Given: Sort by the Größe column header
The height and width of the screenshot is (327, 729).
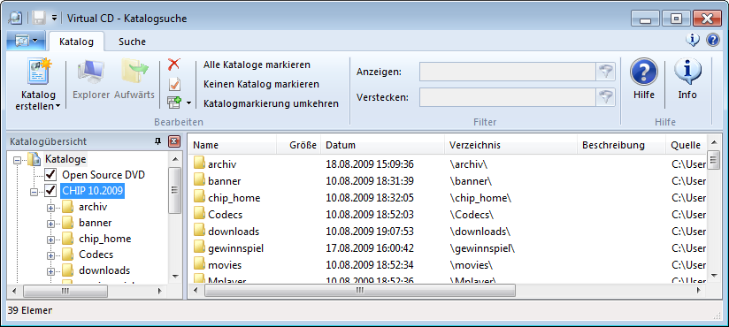Looking at the screenshot, I should [x=299, y=145].
